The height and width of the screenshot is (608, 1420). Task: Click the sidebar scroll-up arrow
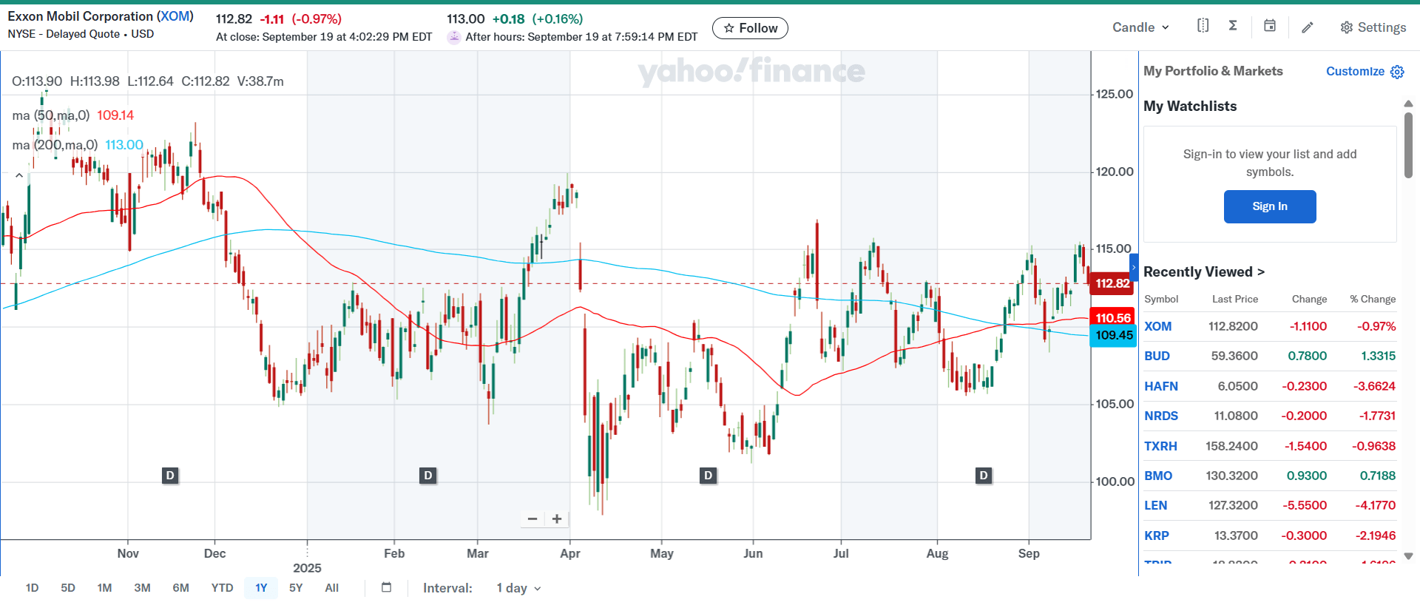click(1408, 104)
